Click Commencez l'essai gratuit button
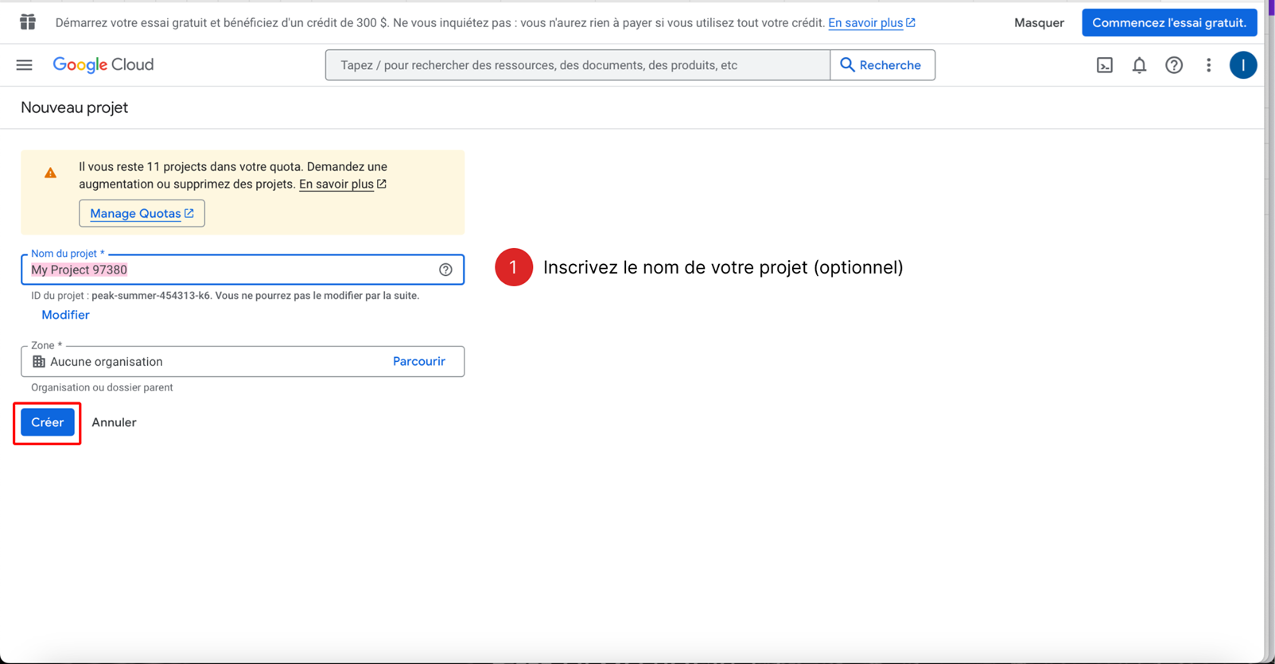Screen dimensions: 1275x664 1168,22
